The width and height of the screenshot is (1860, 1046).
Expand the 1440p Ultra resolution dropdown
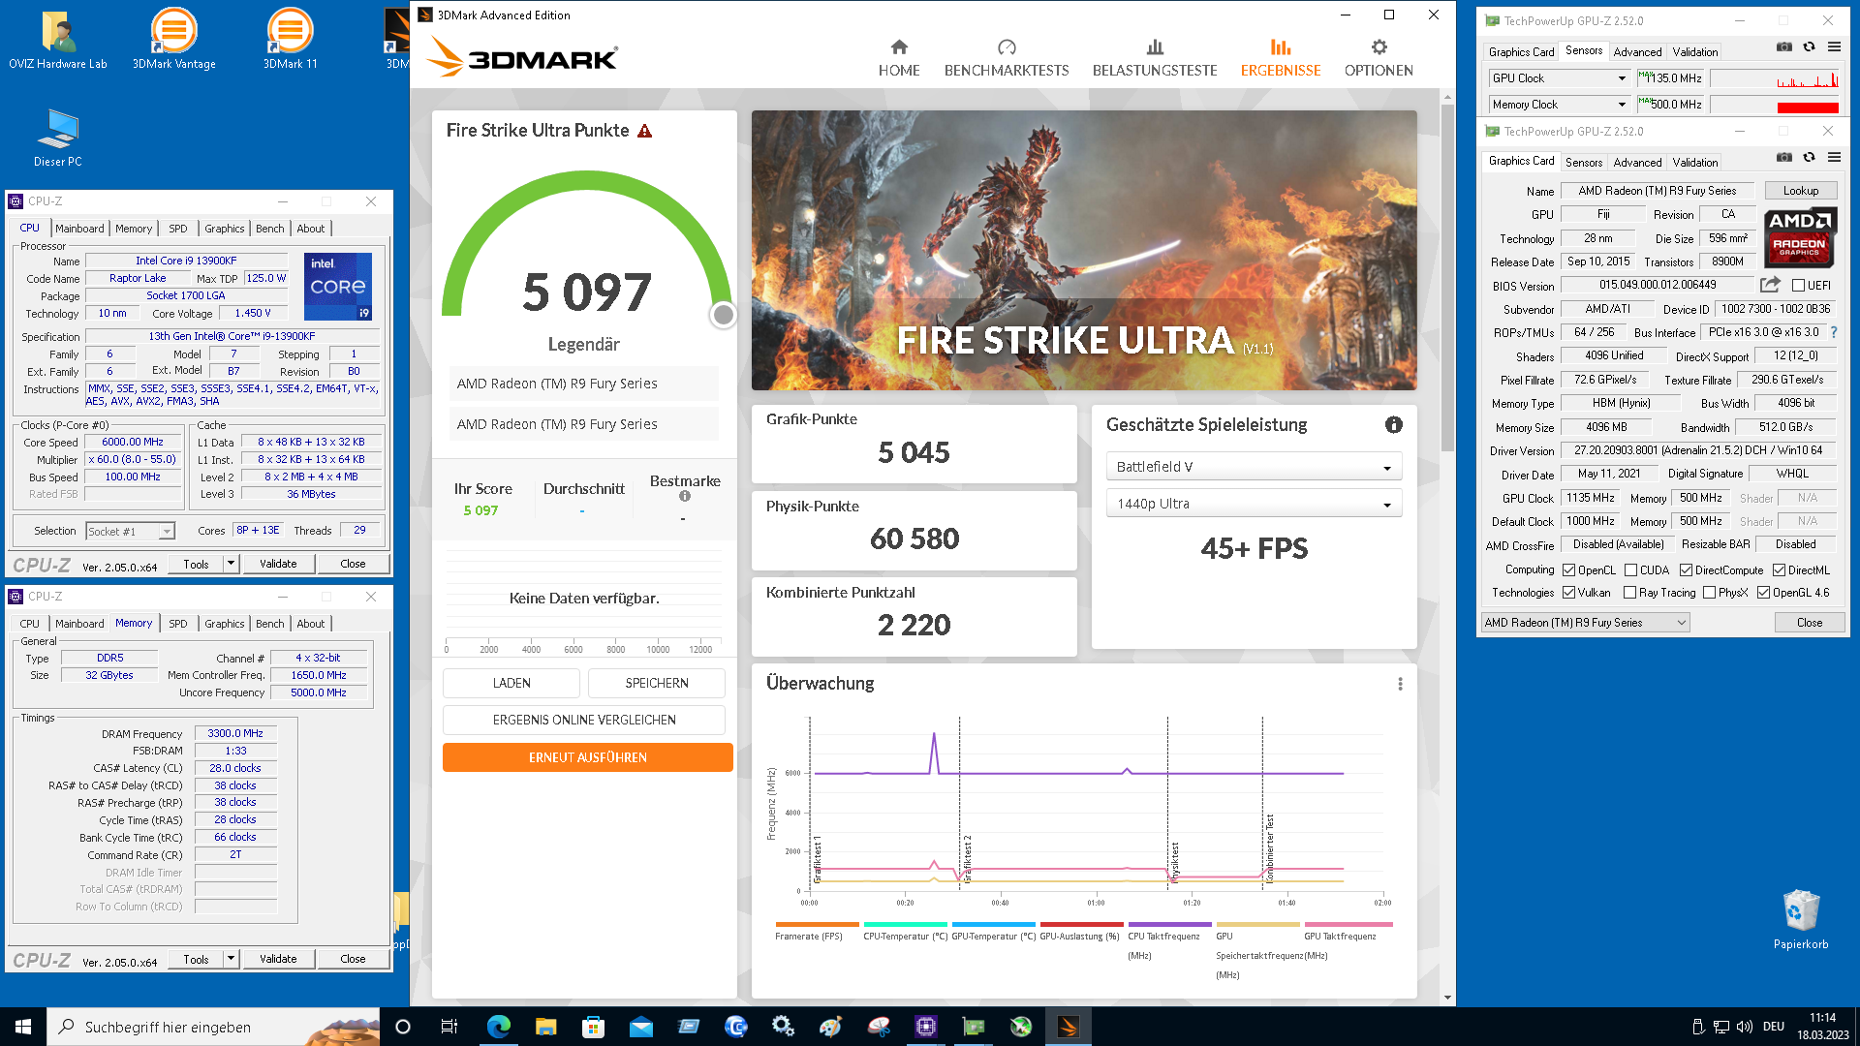click(1254, 504)
